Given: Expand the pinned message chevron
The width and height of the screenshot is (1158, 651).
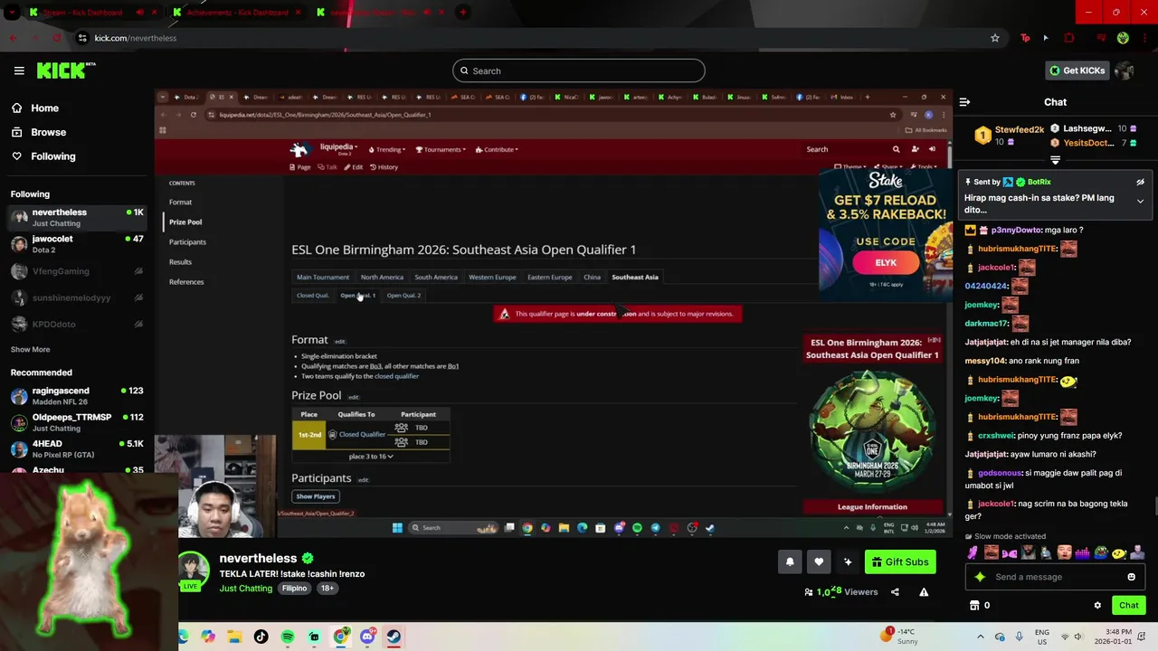Looking at the screenshot, I should coord(1140,201).
